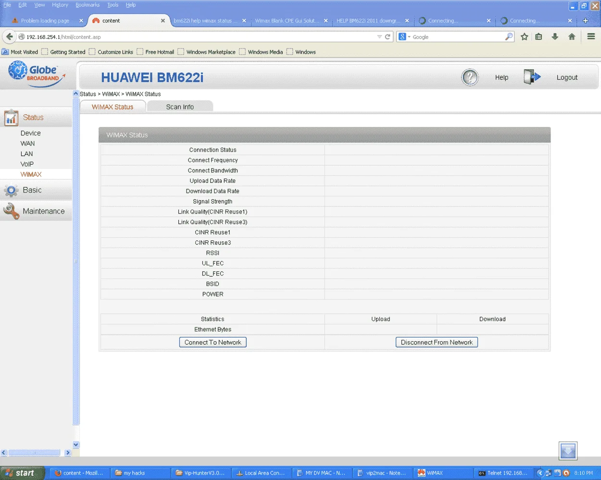This screenshot has width=601, height=480.
Task: Open the Getting Started bookmark
Action: pos(63,52)
